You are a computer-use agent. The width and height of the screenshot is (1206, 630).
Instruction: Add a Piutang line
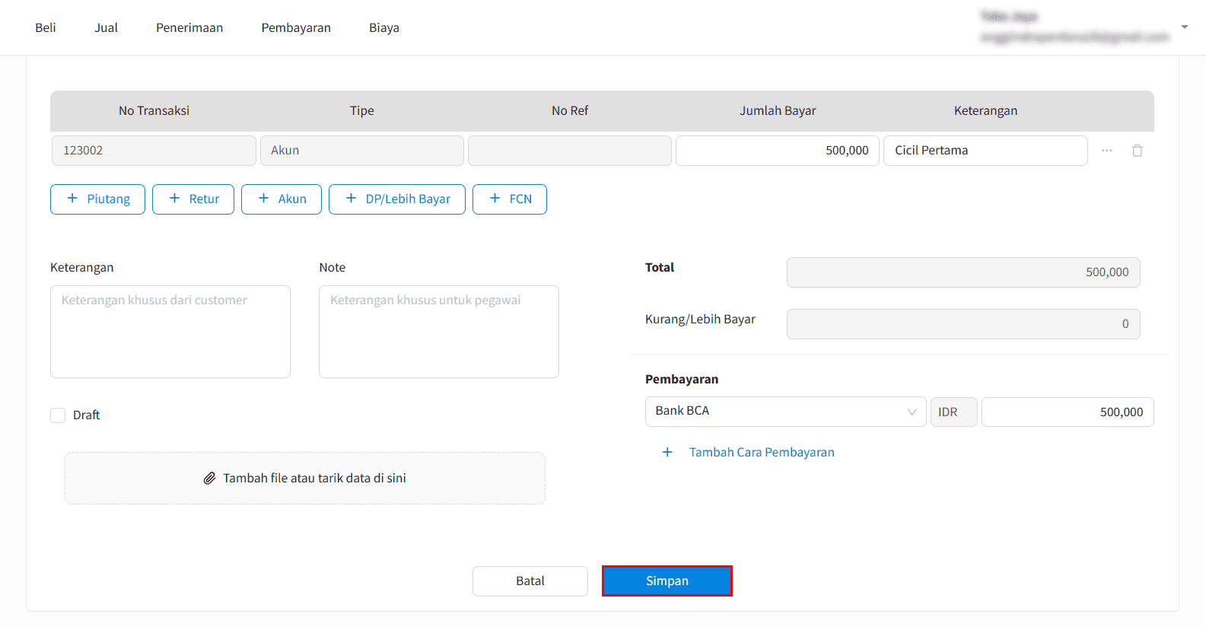[97, 199]
